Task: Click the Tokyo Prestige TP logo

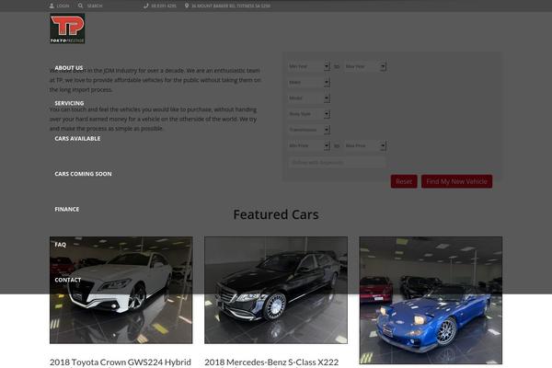Action: [67, 29]
